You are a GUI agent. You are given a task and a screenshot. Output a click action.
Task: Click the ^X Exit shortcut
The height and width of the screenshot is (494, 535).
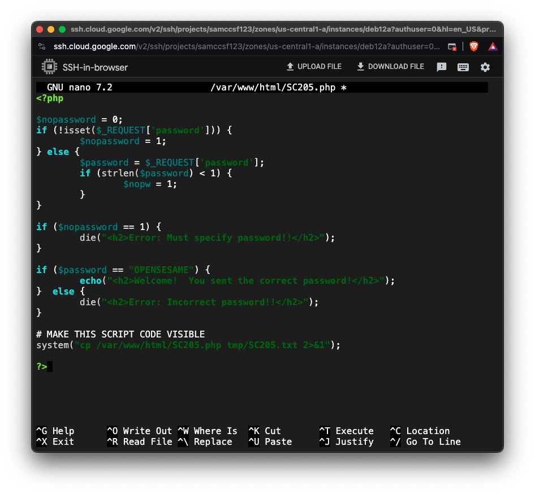click(x=55, y=441)
